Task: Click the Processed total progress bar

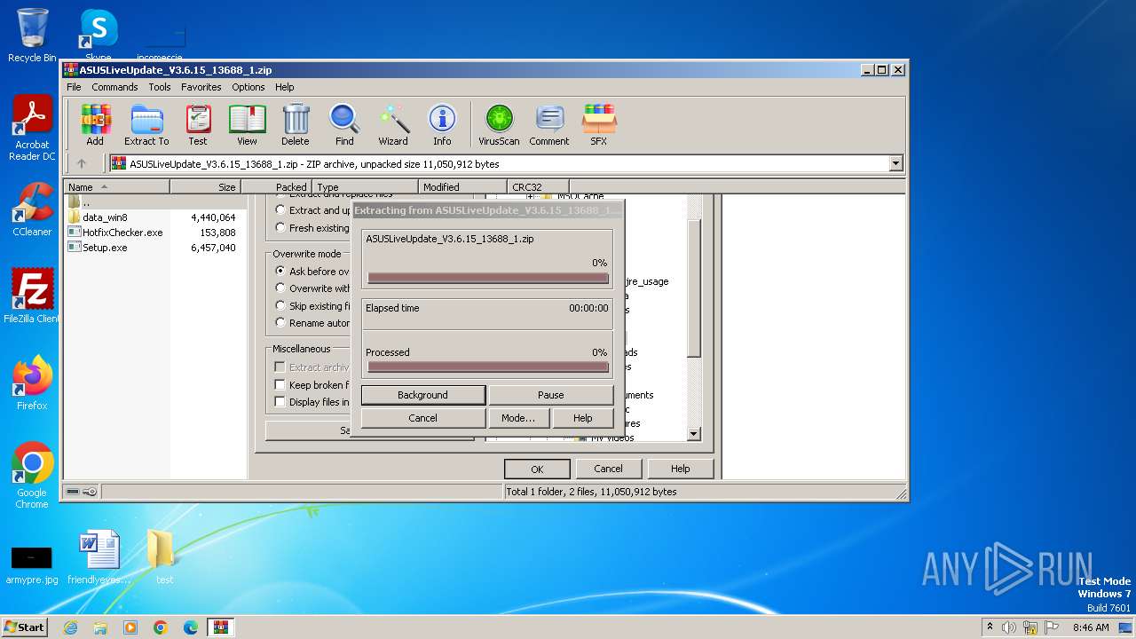Action: tap(487, 367)
